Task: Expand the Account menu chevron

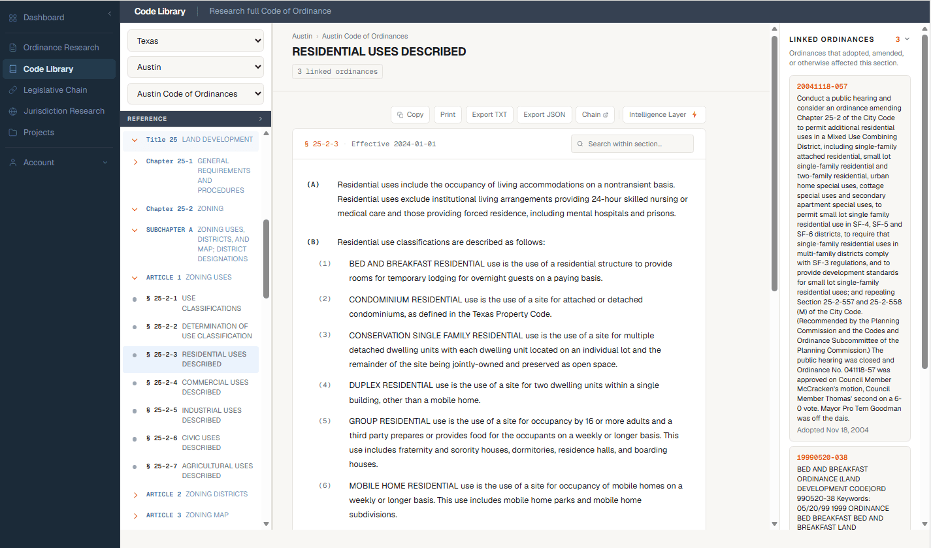Action: (x=105, y=163)
